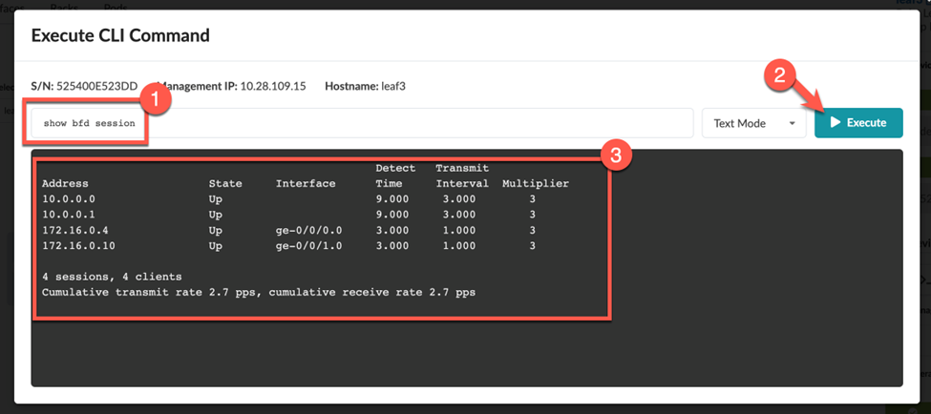This screenshot has height=414, width=931.
Task: Click the Execute button
Action: [858, 123]
